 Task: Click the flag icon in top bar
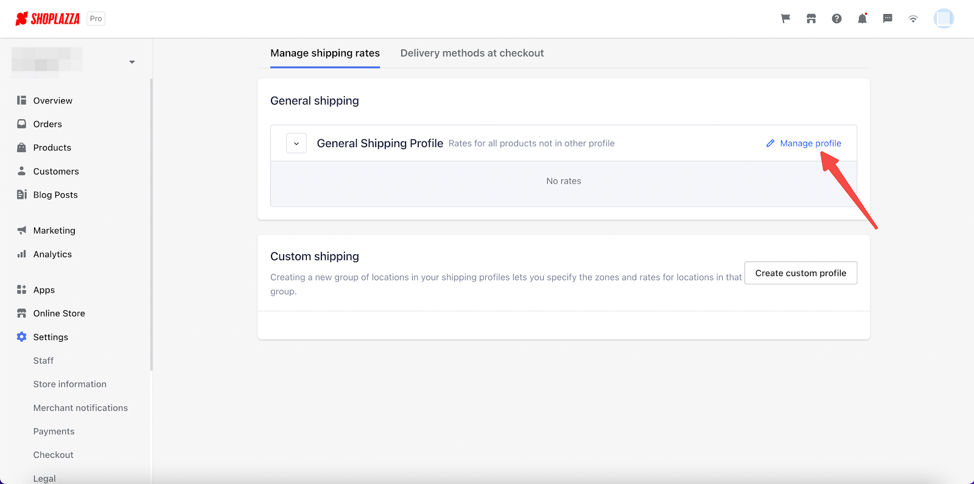click(786, 19)
